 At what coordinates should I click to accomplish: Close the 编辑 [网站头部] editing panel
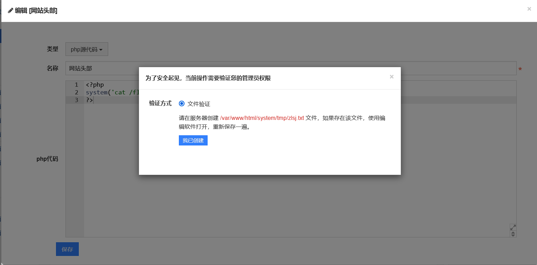[x=529, y=9]
